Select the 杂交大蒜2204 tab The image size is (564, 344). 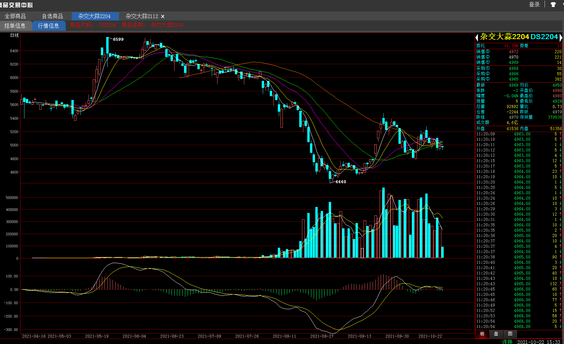[95, 16]
